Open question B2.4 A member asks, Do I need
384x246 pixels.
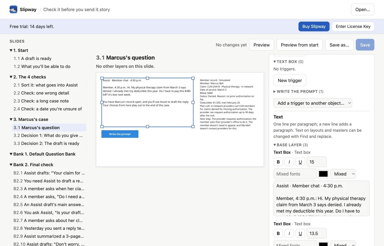49,196
